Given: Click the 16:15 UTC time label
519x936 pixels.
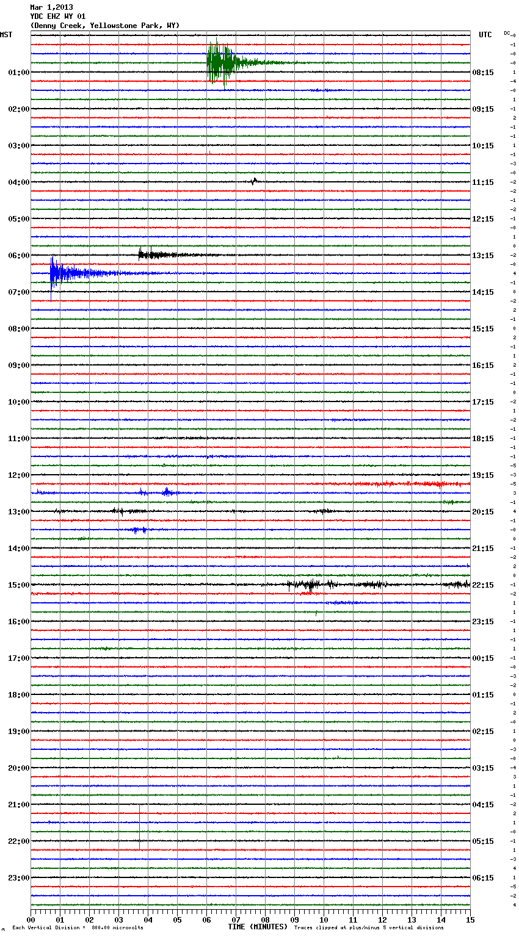Looking at the screenshot, I should pyautogui.click(x=483, y=365).
